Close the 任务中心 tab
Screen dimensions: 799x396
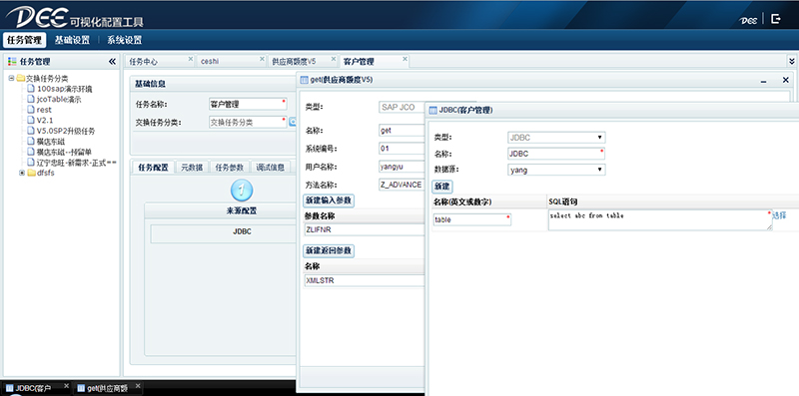tap(191, 59)
